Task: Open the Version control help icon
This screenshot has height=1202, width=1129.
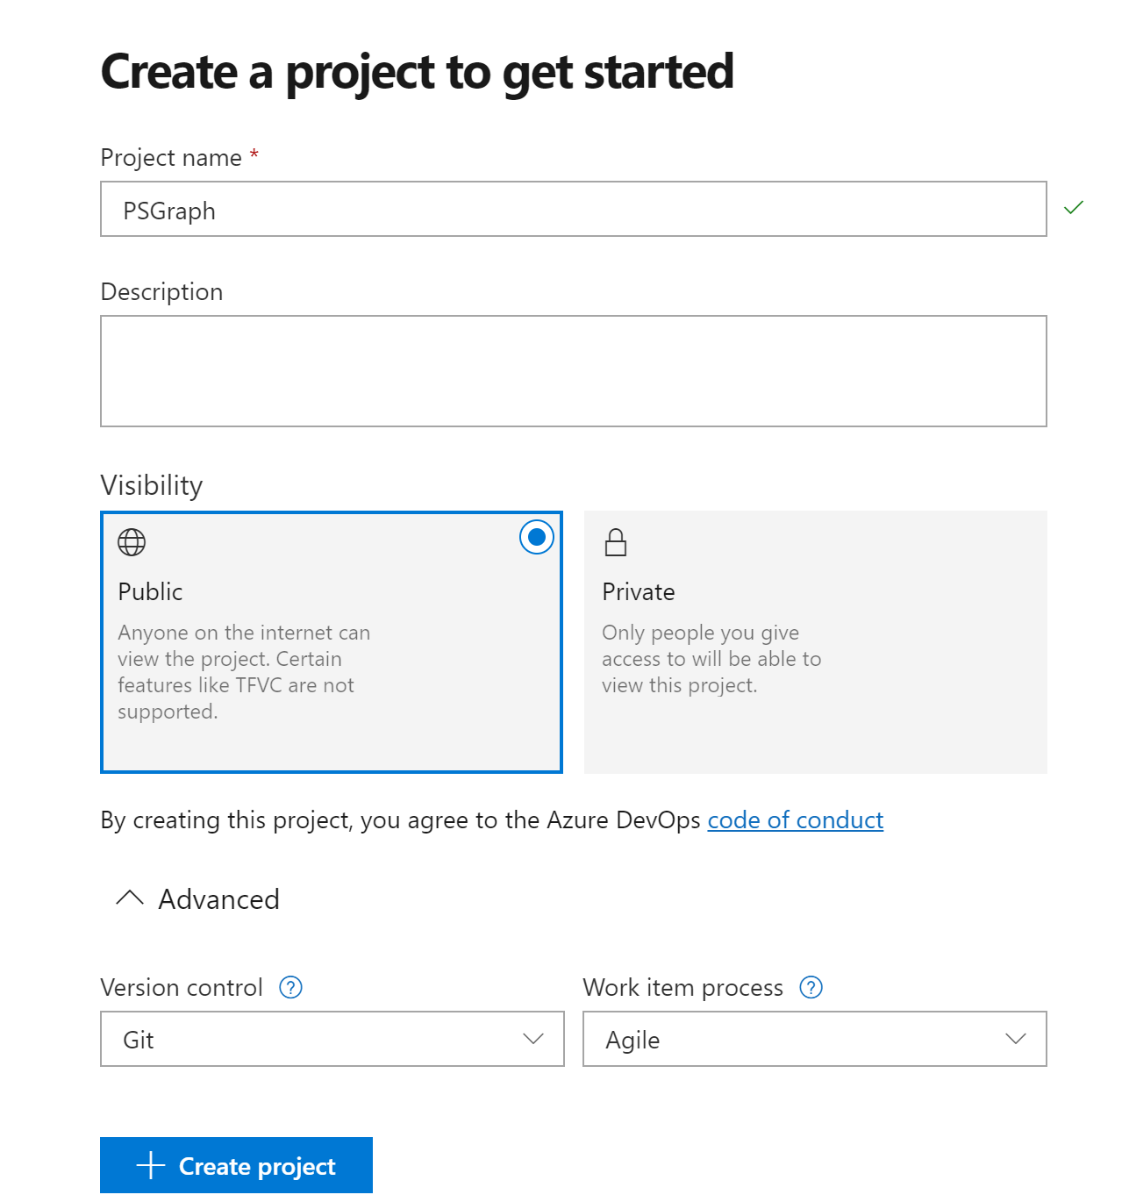Action: pos(290,987)
